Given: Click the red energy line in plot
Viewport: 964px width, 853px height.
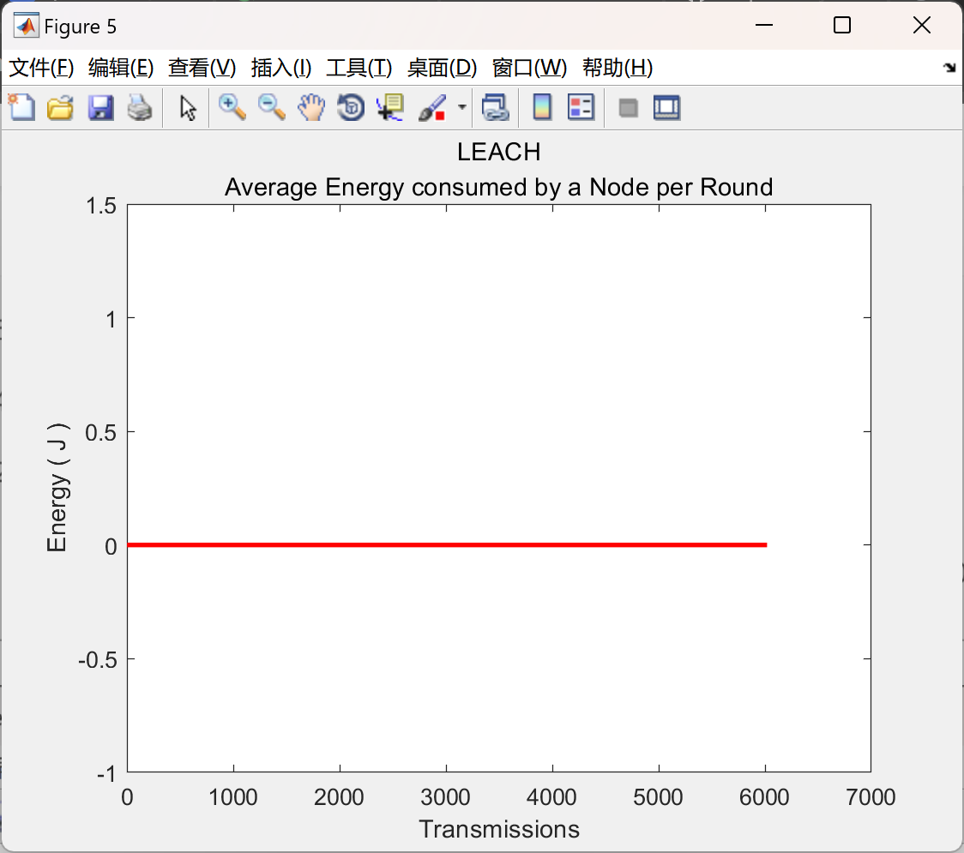Looking at the screenshot, I should click(x=447, y=545).
